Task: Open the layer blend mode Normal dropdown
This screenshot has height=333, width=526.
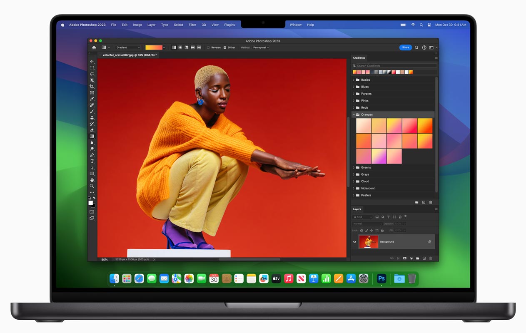Action: [x=367, y=224]
